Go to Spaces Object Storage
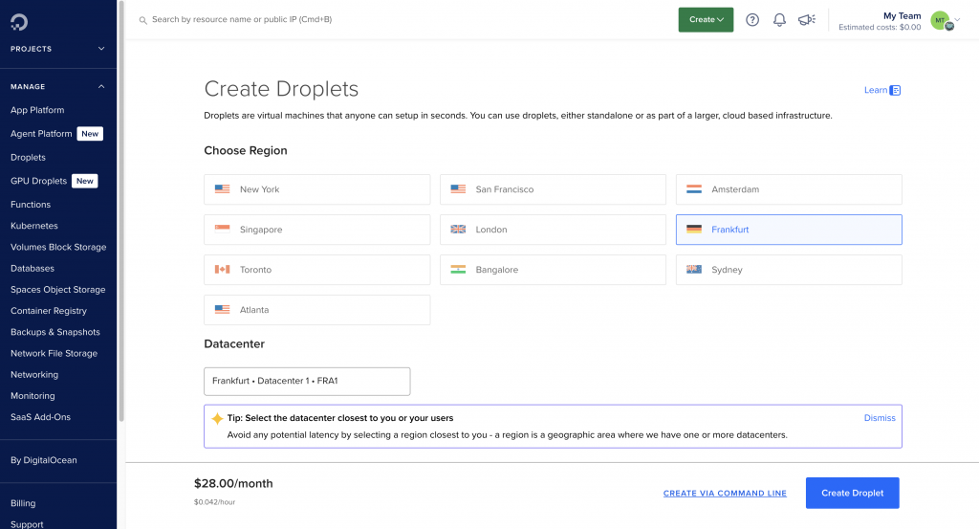979x529 pixels. [x=57, y=290]
